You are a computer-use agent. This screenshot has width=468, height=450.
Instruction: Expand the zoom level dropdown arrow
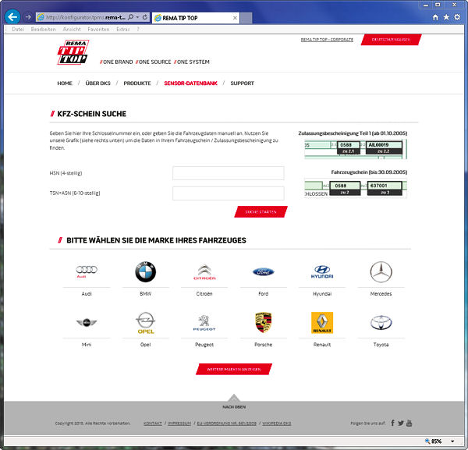pos(452,441)
